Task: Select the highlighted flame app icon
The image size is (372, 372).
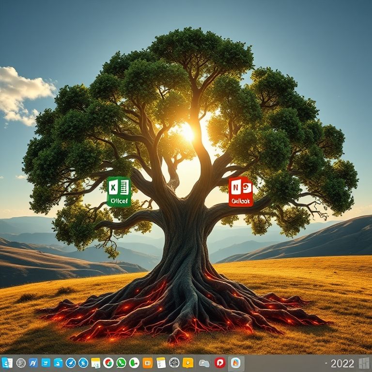Action: [235, 363]
